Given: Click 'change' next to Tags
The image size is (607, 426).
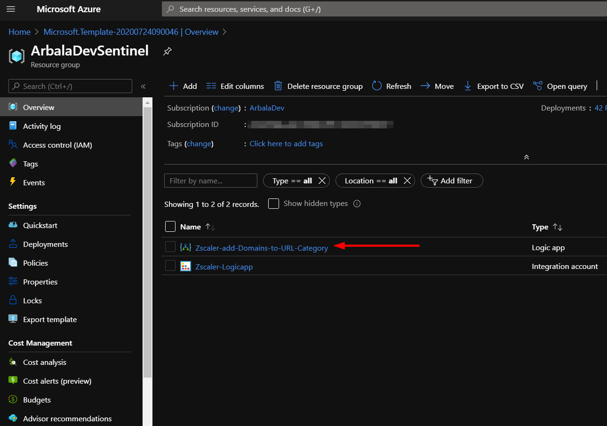Looking at the screenshot, I should click(199, 143).
